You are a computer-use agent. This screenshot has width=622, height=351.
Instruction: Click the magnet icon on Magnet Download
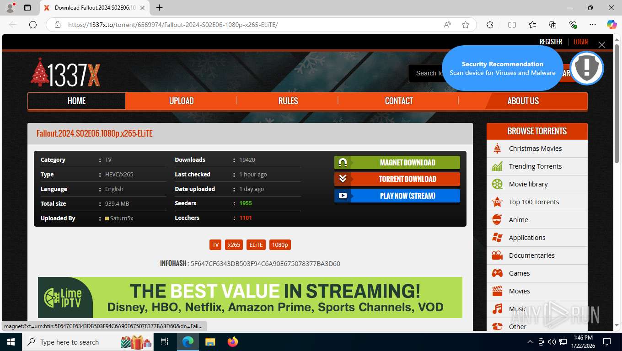point(343,162)
